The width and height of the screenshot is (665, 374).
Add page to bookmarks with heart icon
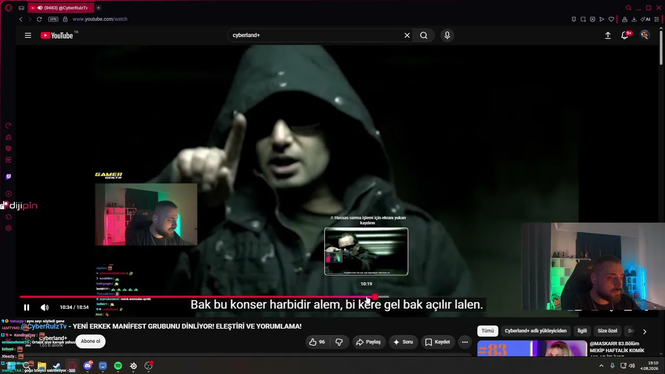611,19
